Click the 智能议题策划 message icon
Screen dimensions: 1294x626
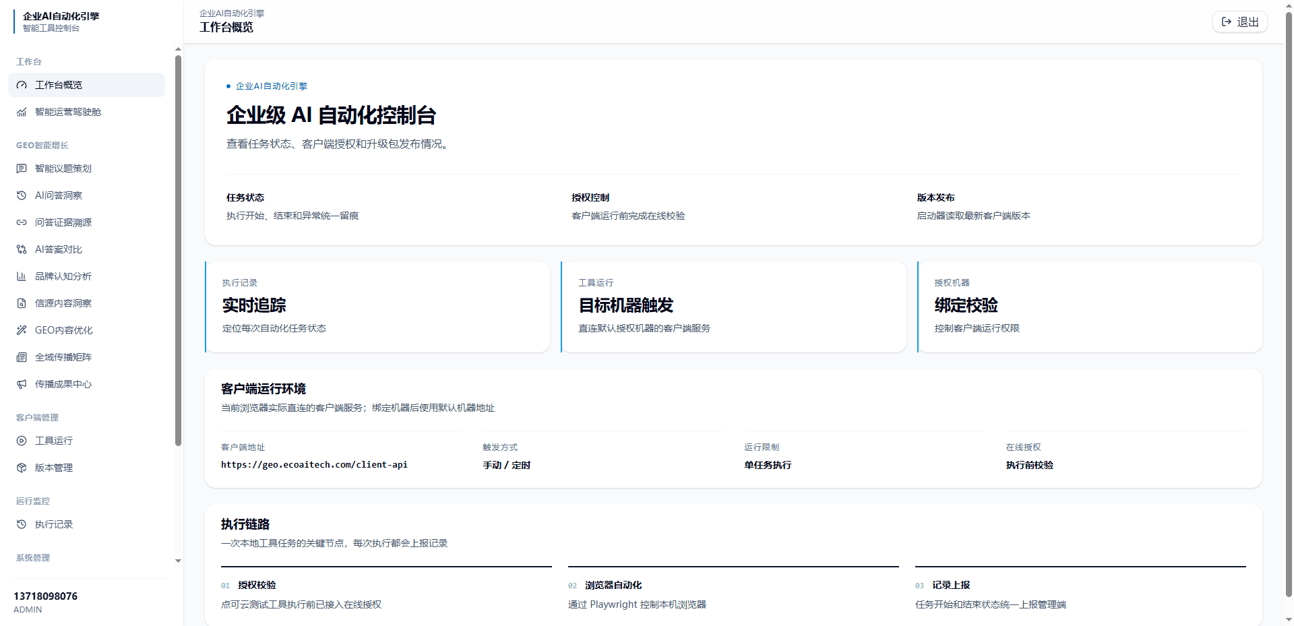tap(22, 168)
